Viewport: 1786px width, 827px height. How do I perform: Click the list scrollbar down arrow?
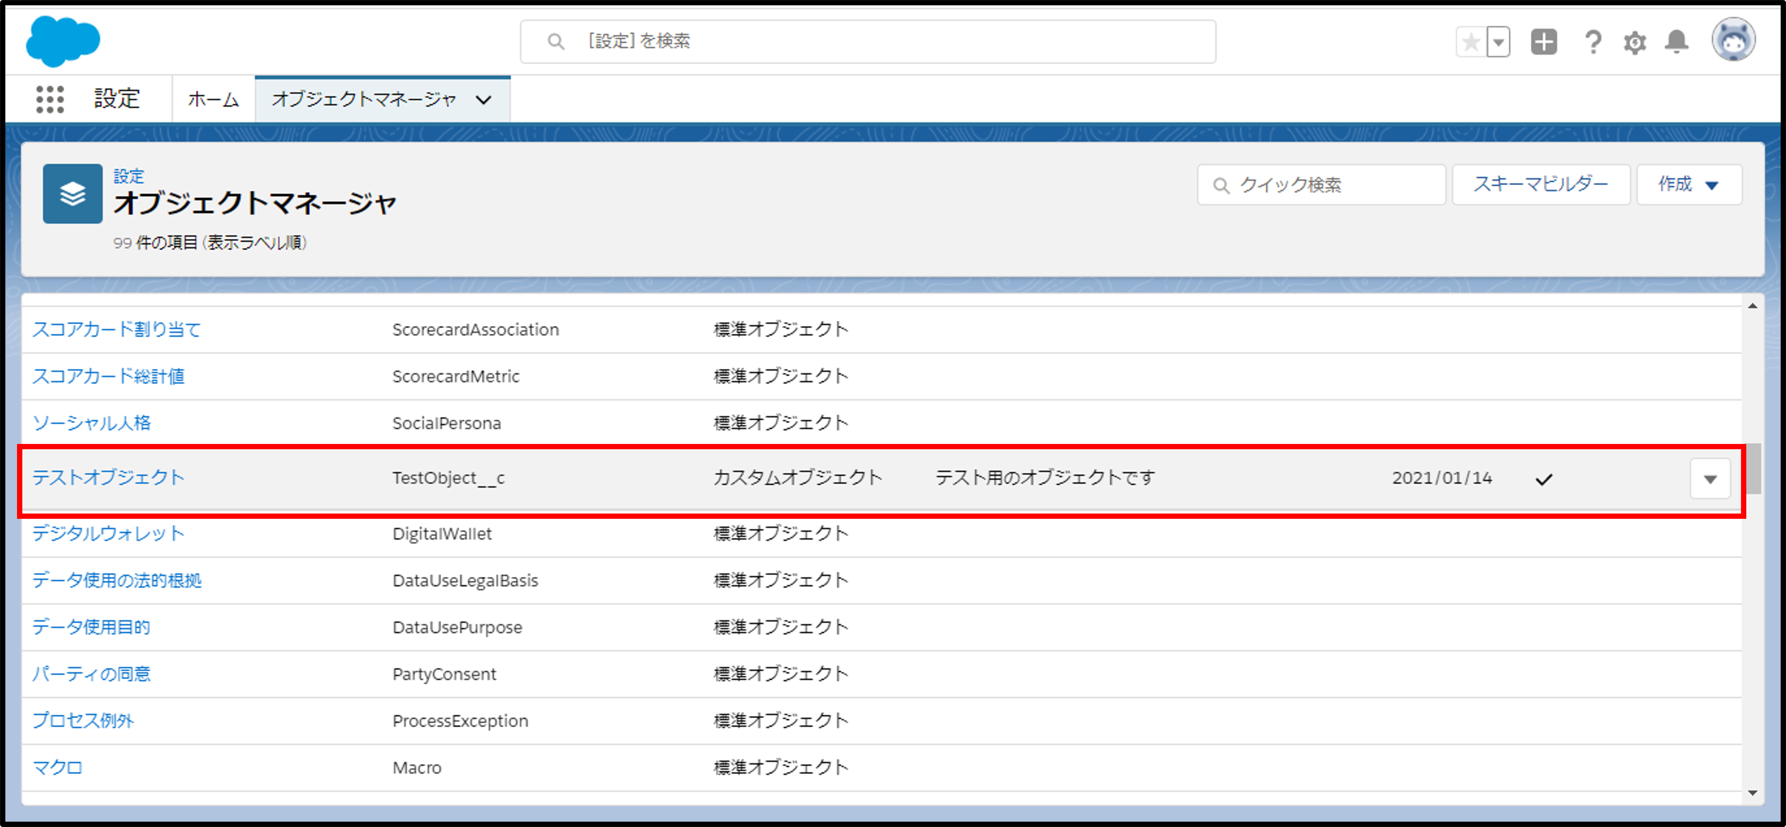coord(1752,792)
